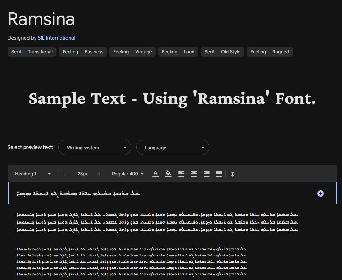Decrease font size with minus button
Image resolution: width=342 pixels, height=280 pixels.
click(x=66, y=174)
